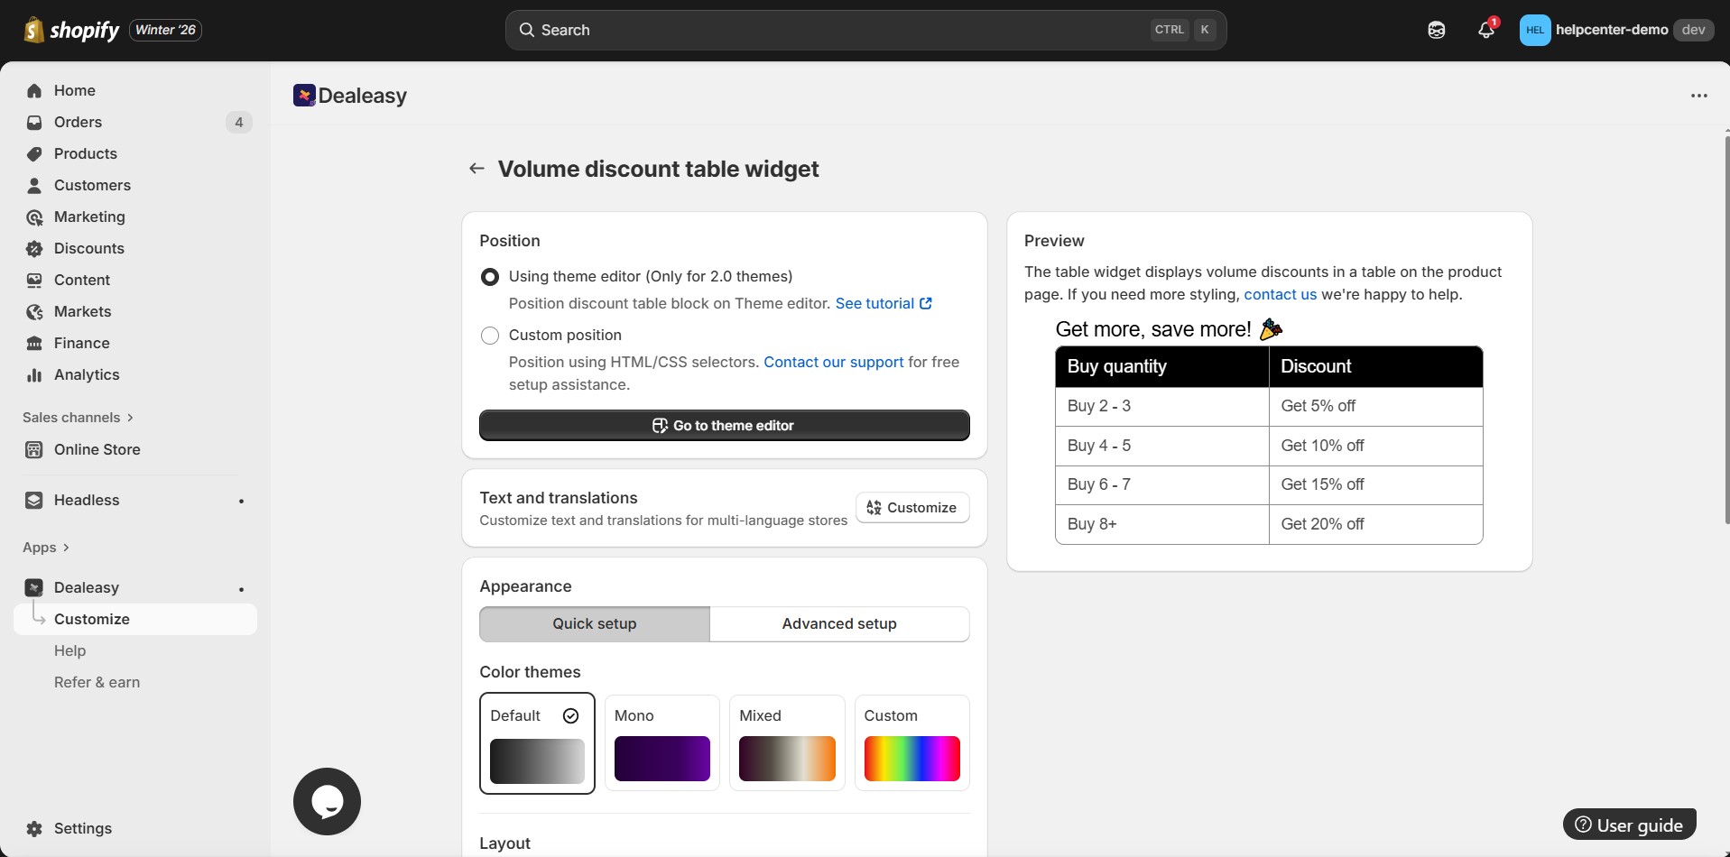The width and height of the screenshot is (1730, 857).
Task: Open Analytics from the sidebar
Action: (x=86, y=374)
